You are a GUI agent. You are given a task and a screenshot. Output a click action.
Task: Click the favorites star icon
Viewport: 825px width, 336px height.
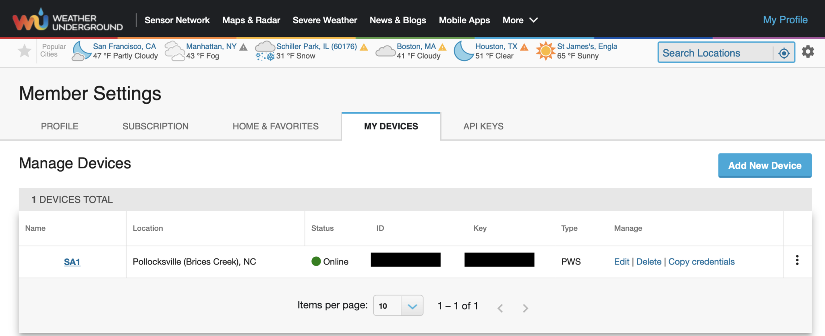tap(25, 51)
